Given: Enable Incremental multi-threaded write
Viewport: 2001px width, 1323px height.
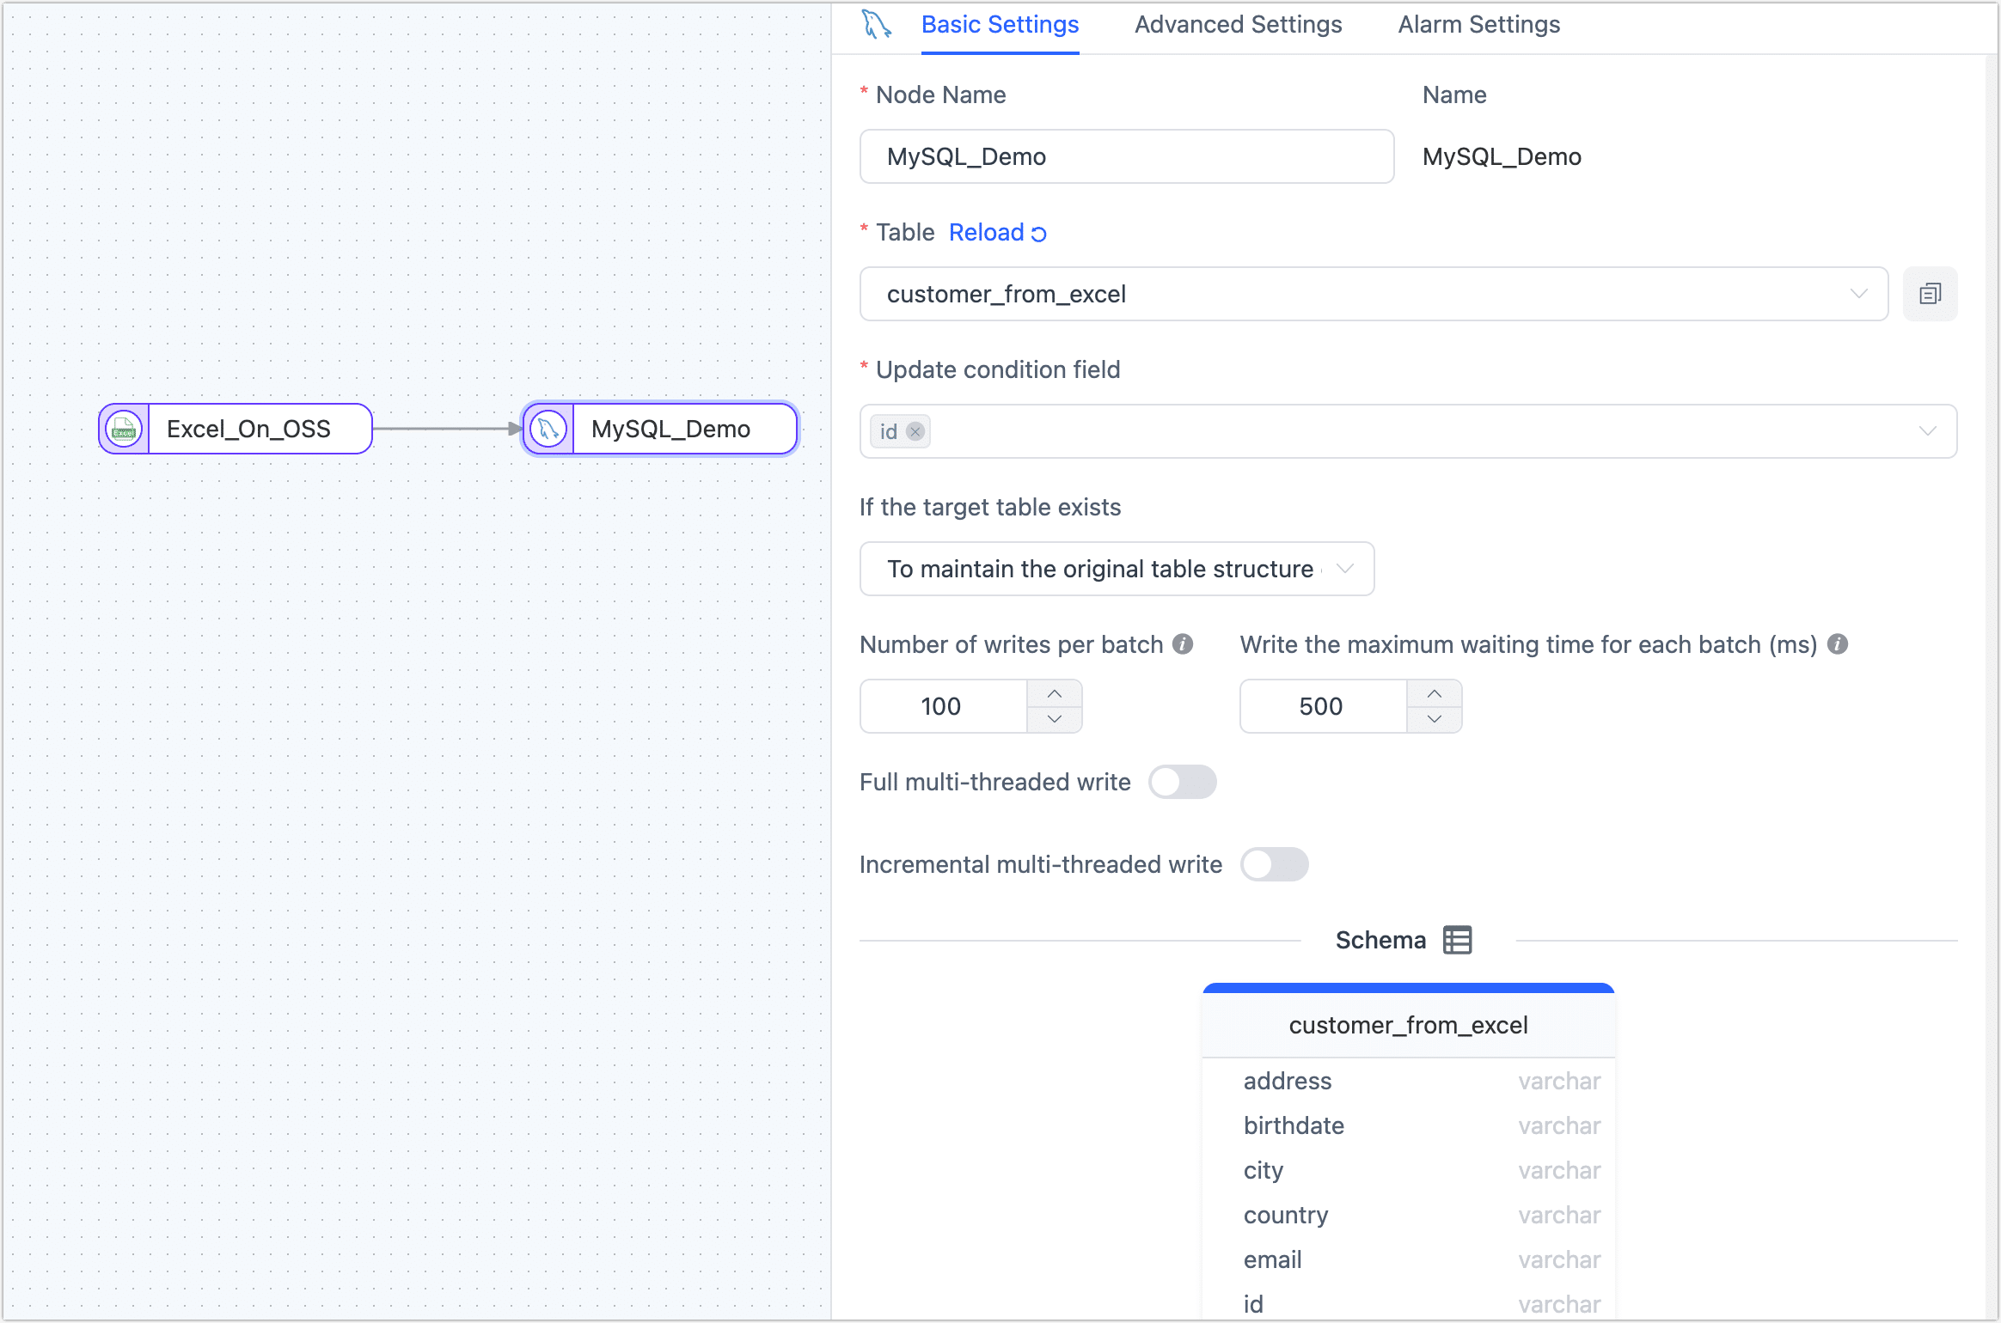Looking at the screenshot, I should pos(1276,864).
